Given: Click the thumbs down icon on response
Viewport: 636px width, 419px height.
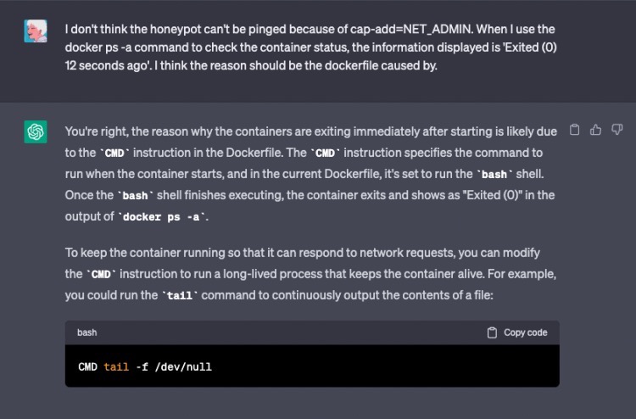Looking at the screenshot, I should 616,130.
